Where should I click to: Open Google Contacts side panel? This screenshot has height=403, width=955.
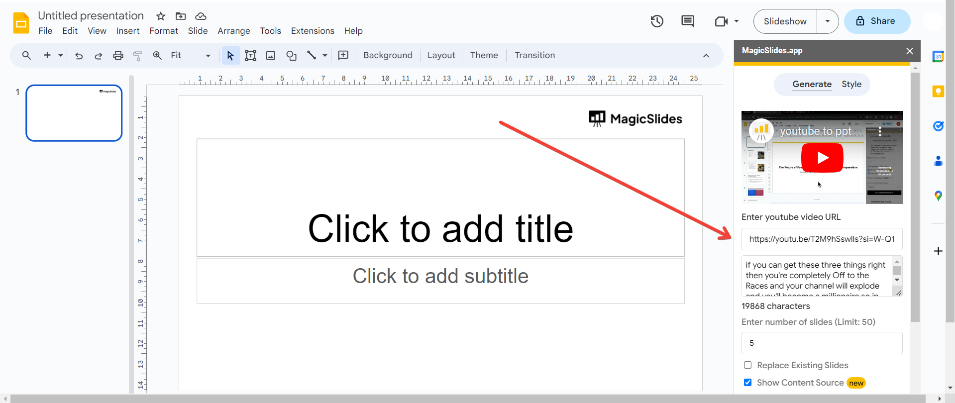point(938,161)
